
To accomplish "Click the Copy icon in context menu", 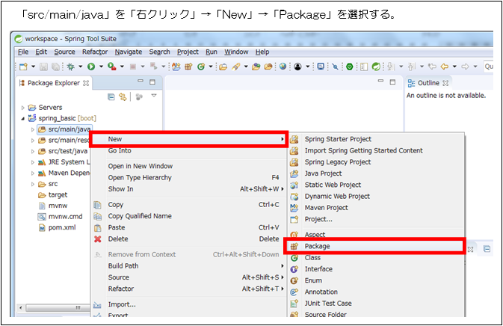I will pyautogui.click(x=97, y=205).
